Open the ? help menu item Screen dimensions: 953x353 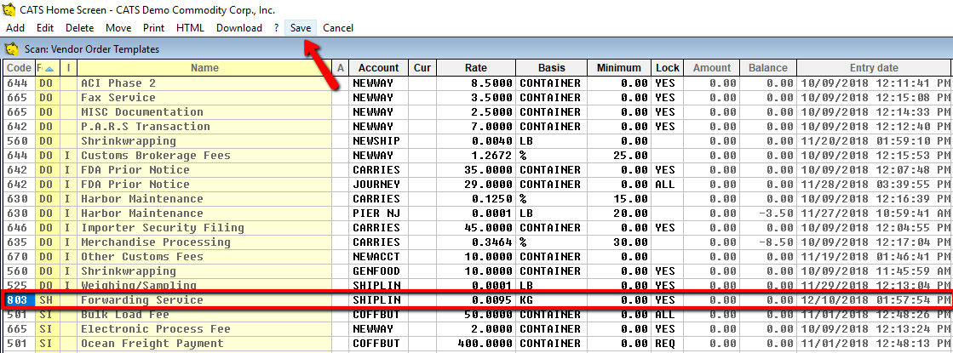(x=276, y=28)
